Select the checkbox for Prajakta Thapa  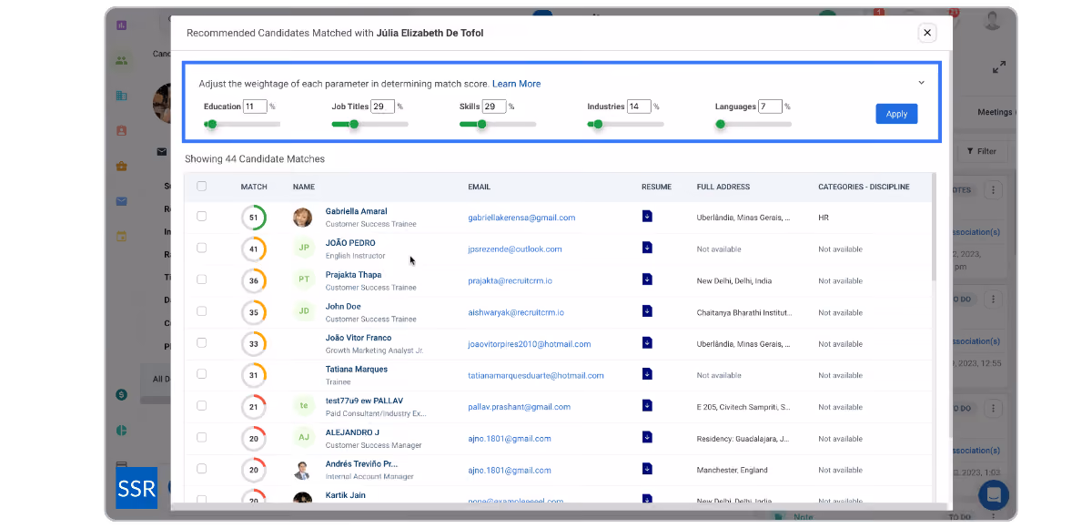click(x=202, y=279)
